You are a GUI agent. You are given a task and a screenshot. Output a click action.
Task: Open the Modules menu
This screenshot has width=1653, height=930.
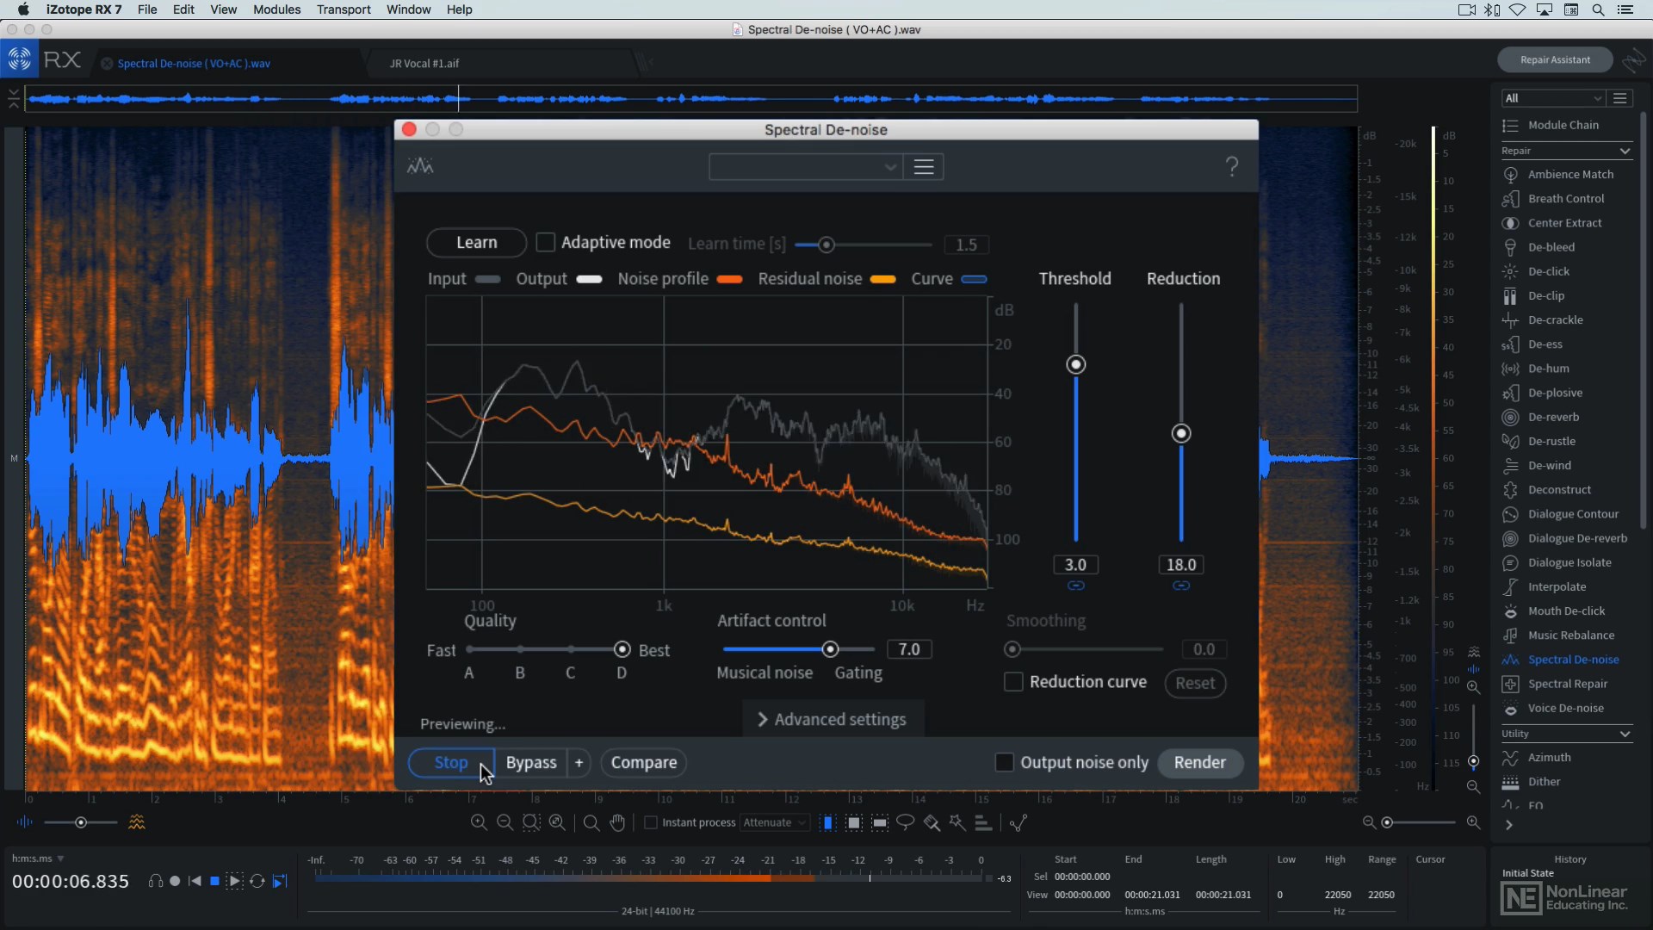275,9
